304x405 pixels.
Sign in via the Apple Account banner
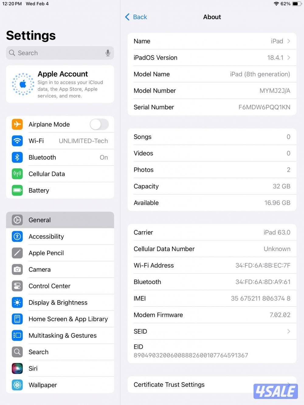[x=60, y=84]
